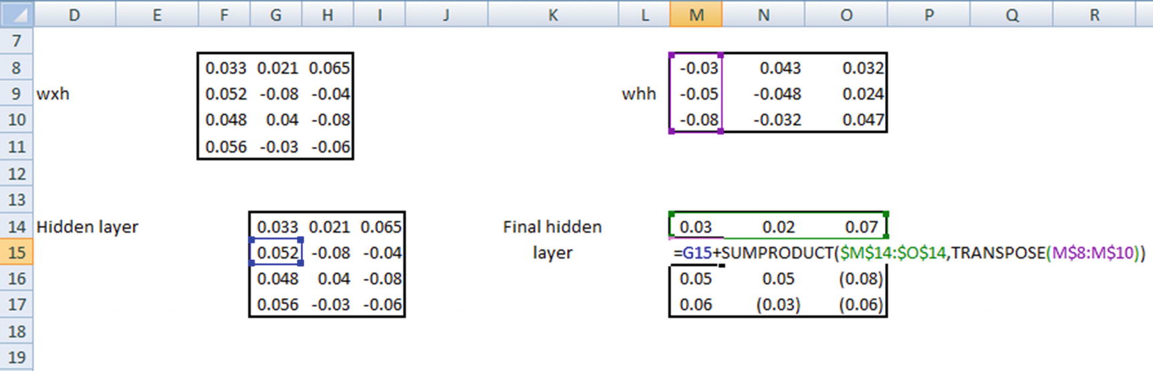Click the SUMPRODUCT formula in cell M15
1153x371 pixels.
pos(910,253)
